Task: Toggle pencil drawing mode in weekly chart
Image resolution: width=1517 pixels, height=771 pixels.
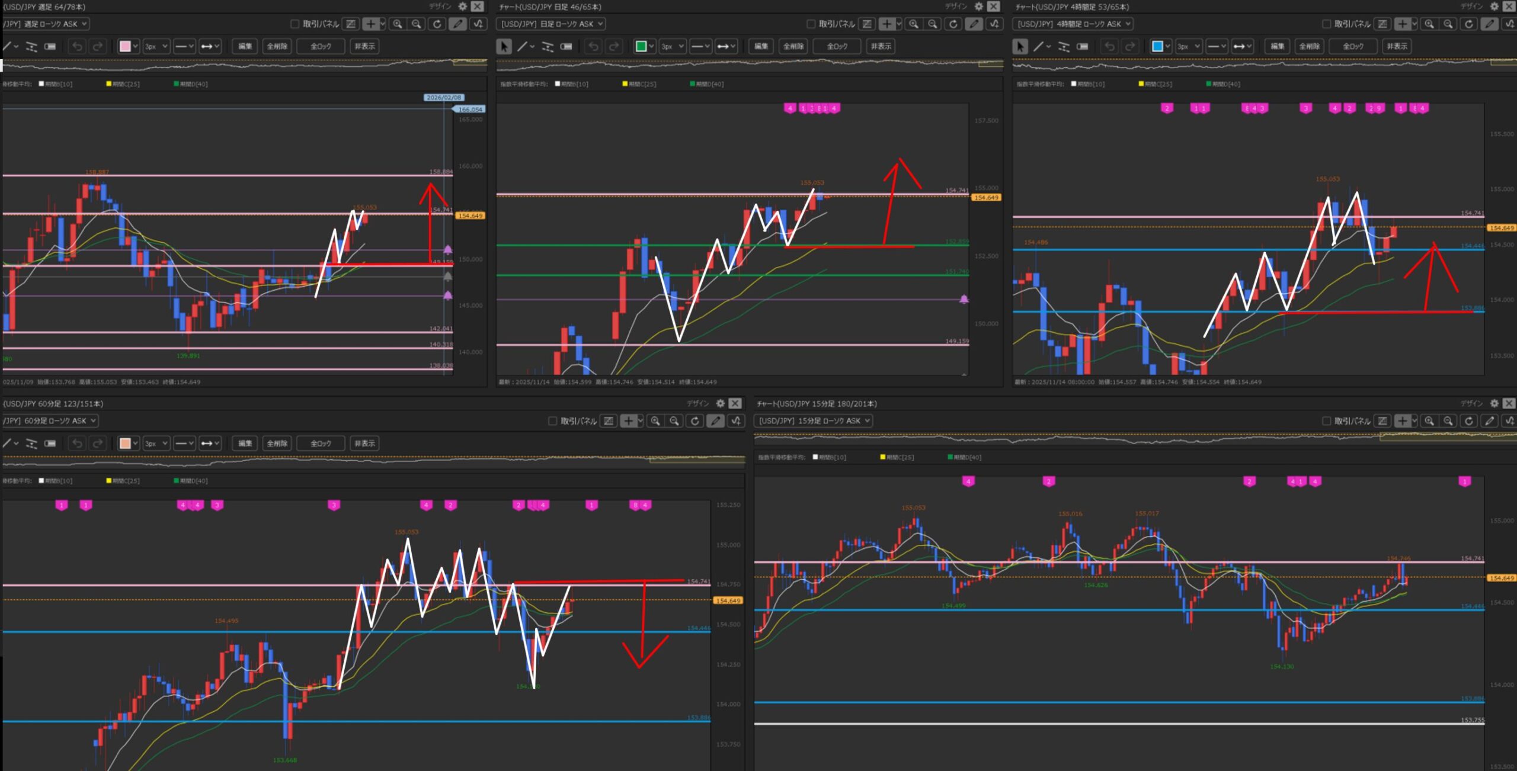Action: coord(457,24)
